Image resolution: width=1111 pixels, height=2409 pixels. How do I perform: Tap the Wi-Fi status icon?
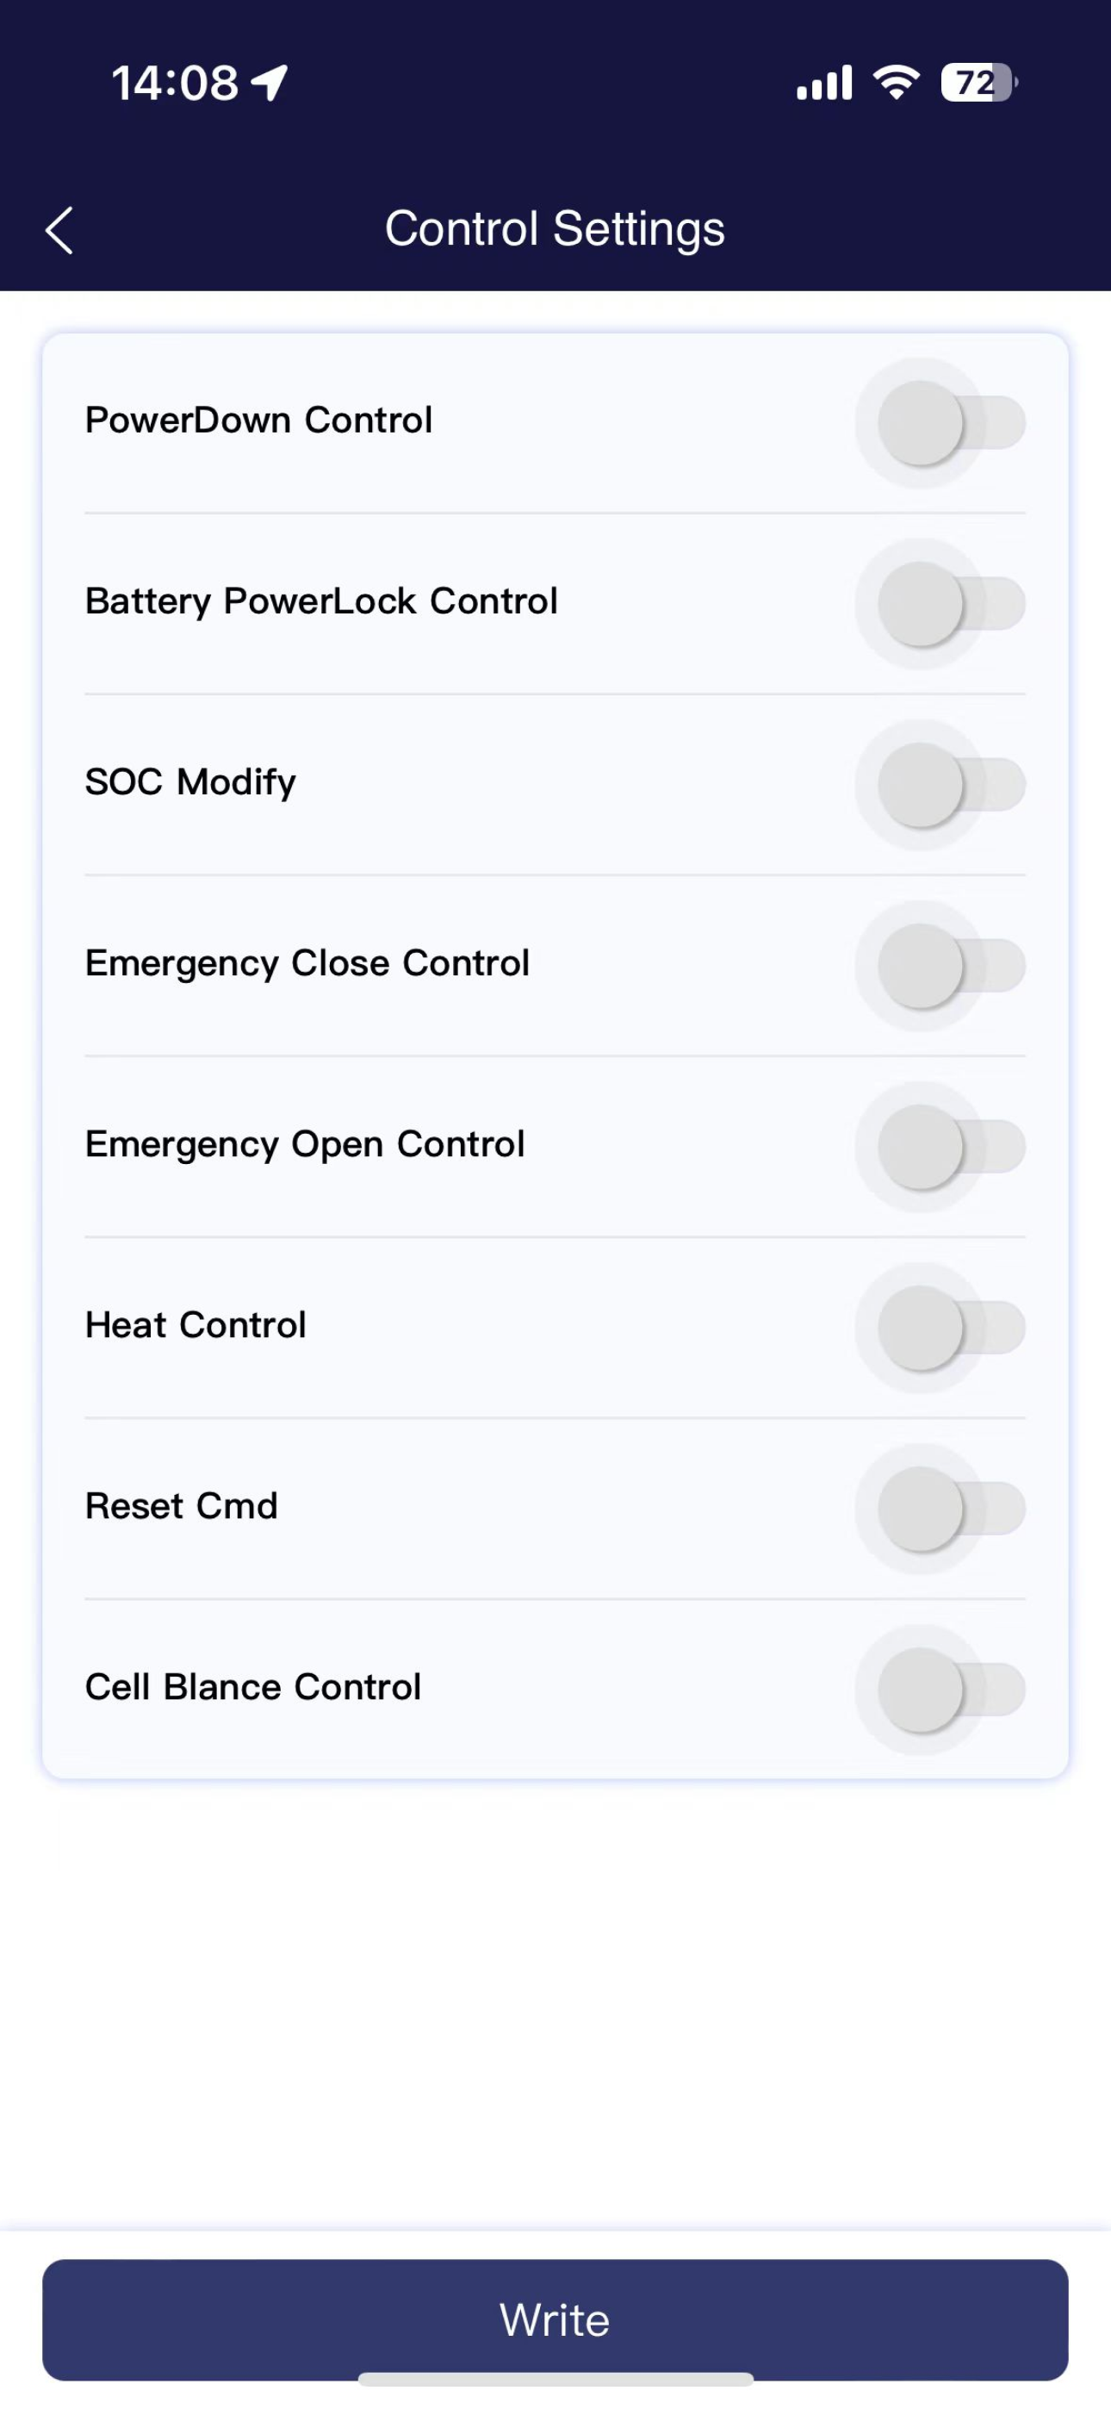pos(896,83)
